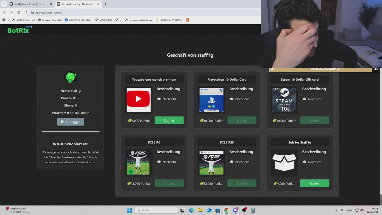
Task: Log out with the Ausloggen button
Action: (70, 122)
